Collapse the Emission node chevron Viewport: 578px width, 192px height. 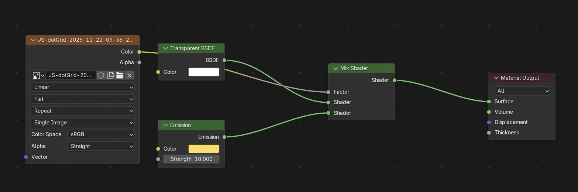pos(165,125)
